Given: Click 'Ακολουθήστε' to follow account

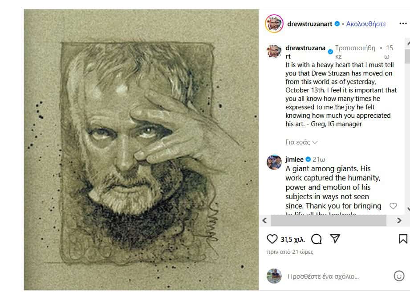Looking at the screenshot, I should tap(366, 24).
